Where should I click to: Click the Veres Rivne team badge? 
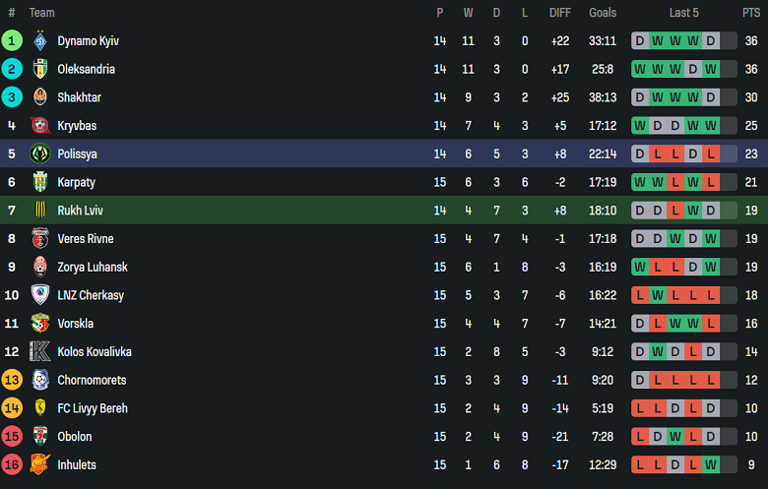pyautogui.click(x=40, y=239)
